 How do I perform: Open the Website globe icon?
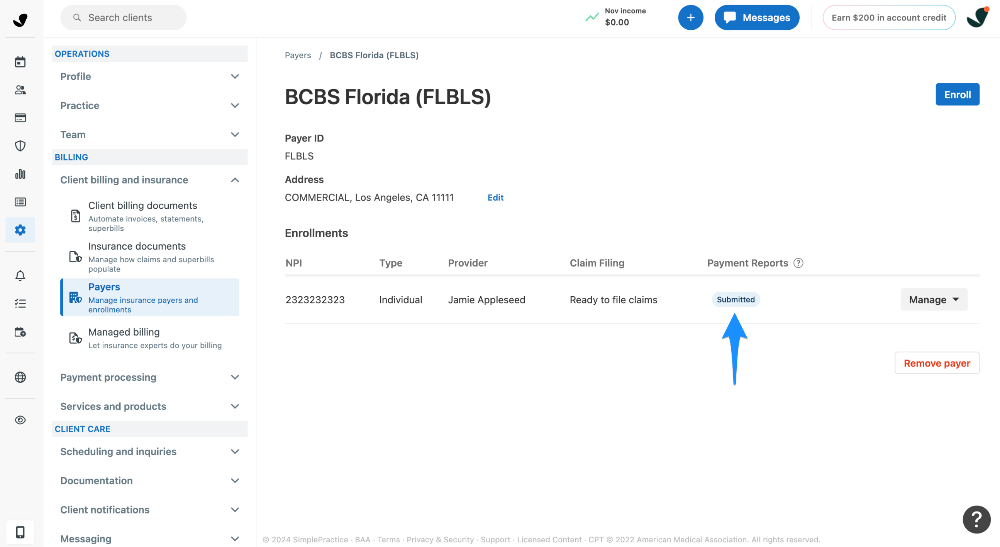(x=20, y=377)
